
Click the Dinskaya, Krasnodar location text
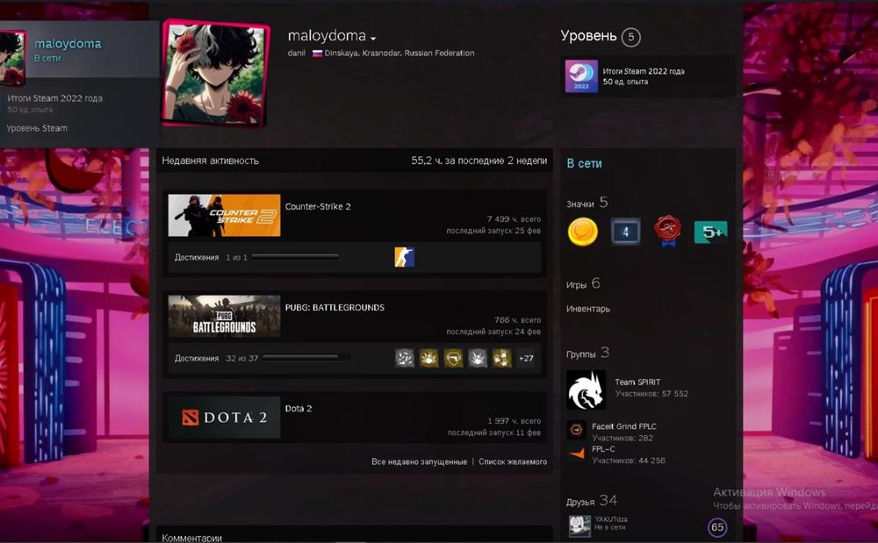tap(399, 54)
